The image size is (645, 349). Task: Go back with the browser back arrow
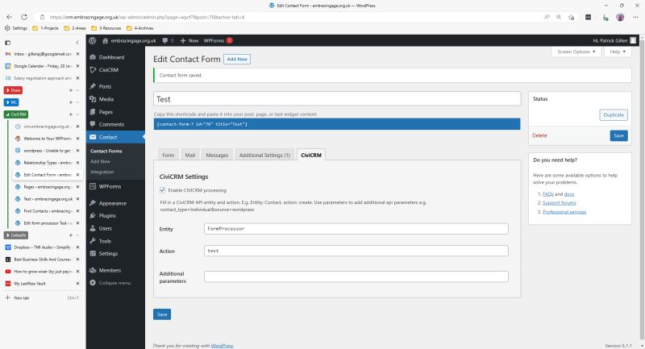[x=10, y=17]
